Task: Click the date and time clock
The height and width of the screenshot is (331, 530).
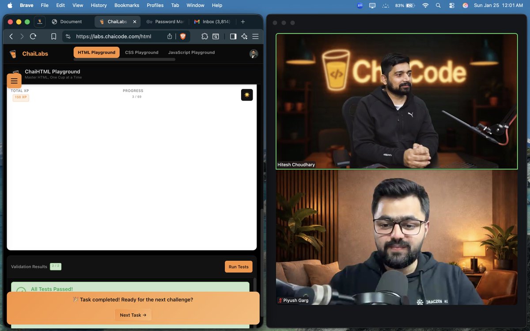Action: 498,5
